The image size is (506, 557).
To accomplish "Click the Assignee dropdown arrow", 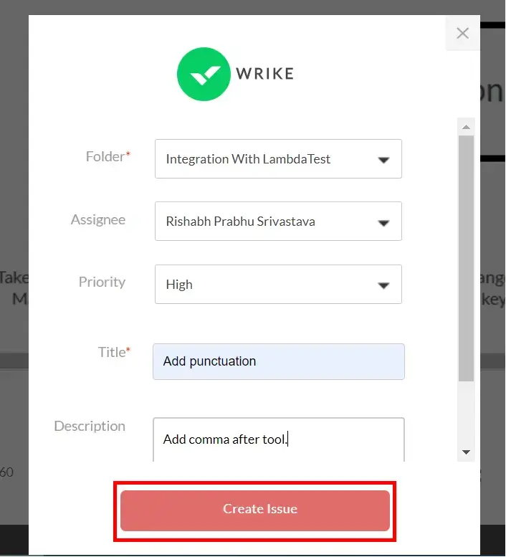I will point(383,222).
